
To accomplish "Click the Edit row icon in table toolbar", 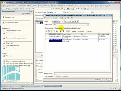I will (x=52, y=31).
